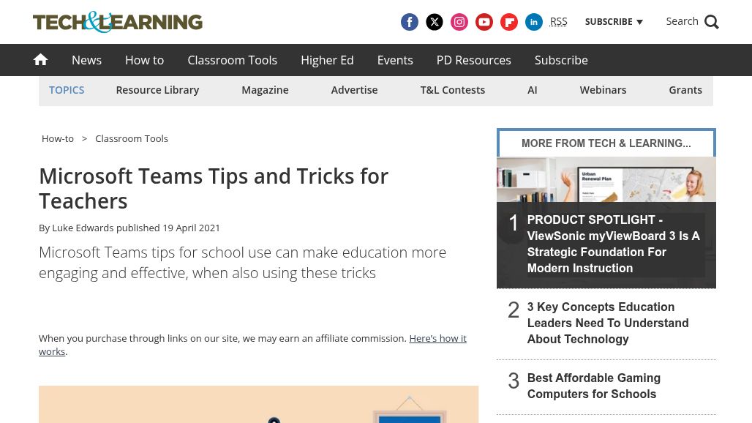Click the publish date "19 April 2021"
This screenshot has height=423, width=752.
(191, 228)
